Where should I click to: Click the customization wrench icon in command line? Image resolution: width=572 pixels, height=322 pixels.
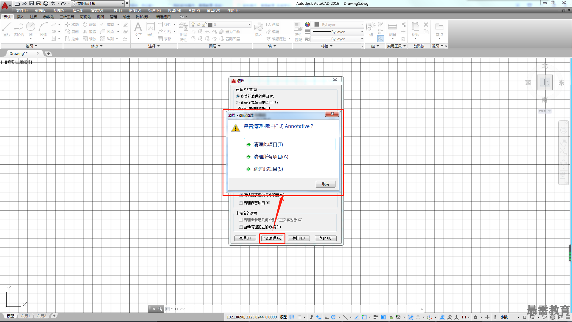point(160,309)
